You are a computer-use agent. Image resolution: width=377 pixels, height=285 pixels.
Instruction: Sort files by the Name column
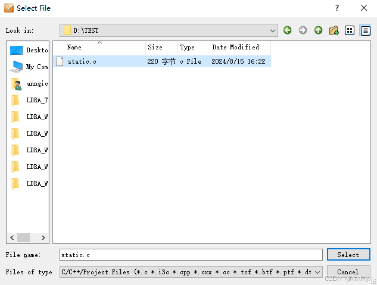click(x=99, y=48)
